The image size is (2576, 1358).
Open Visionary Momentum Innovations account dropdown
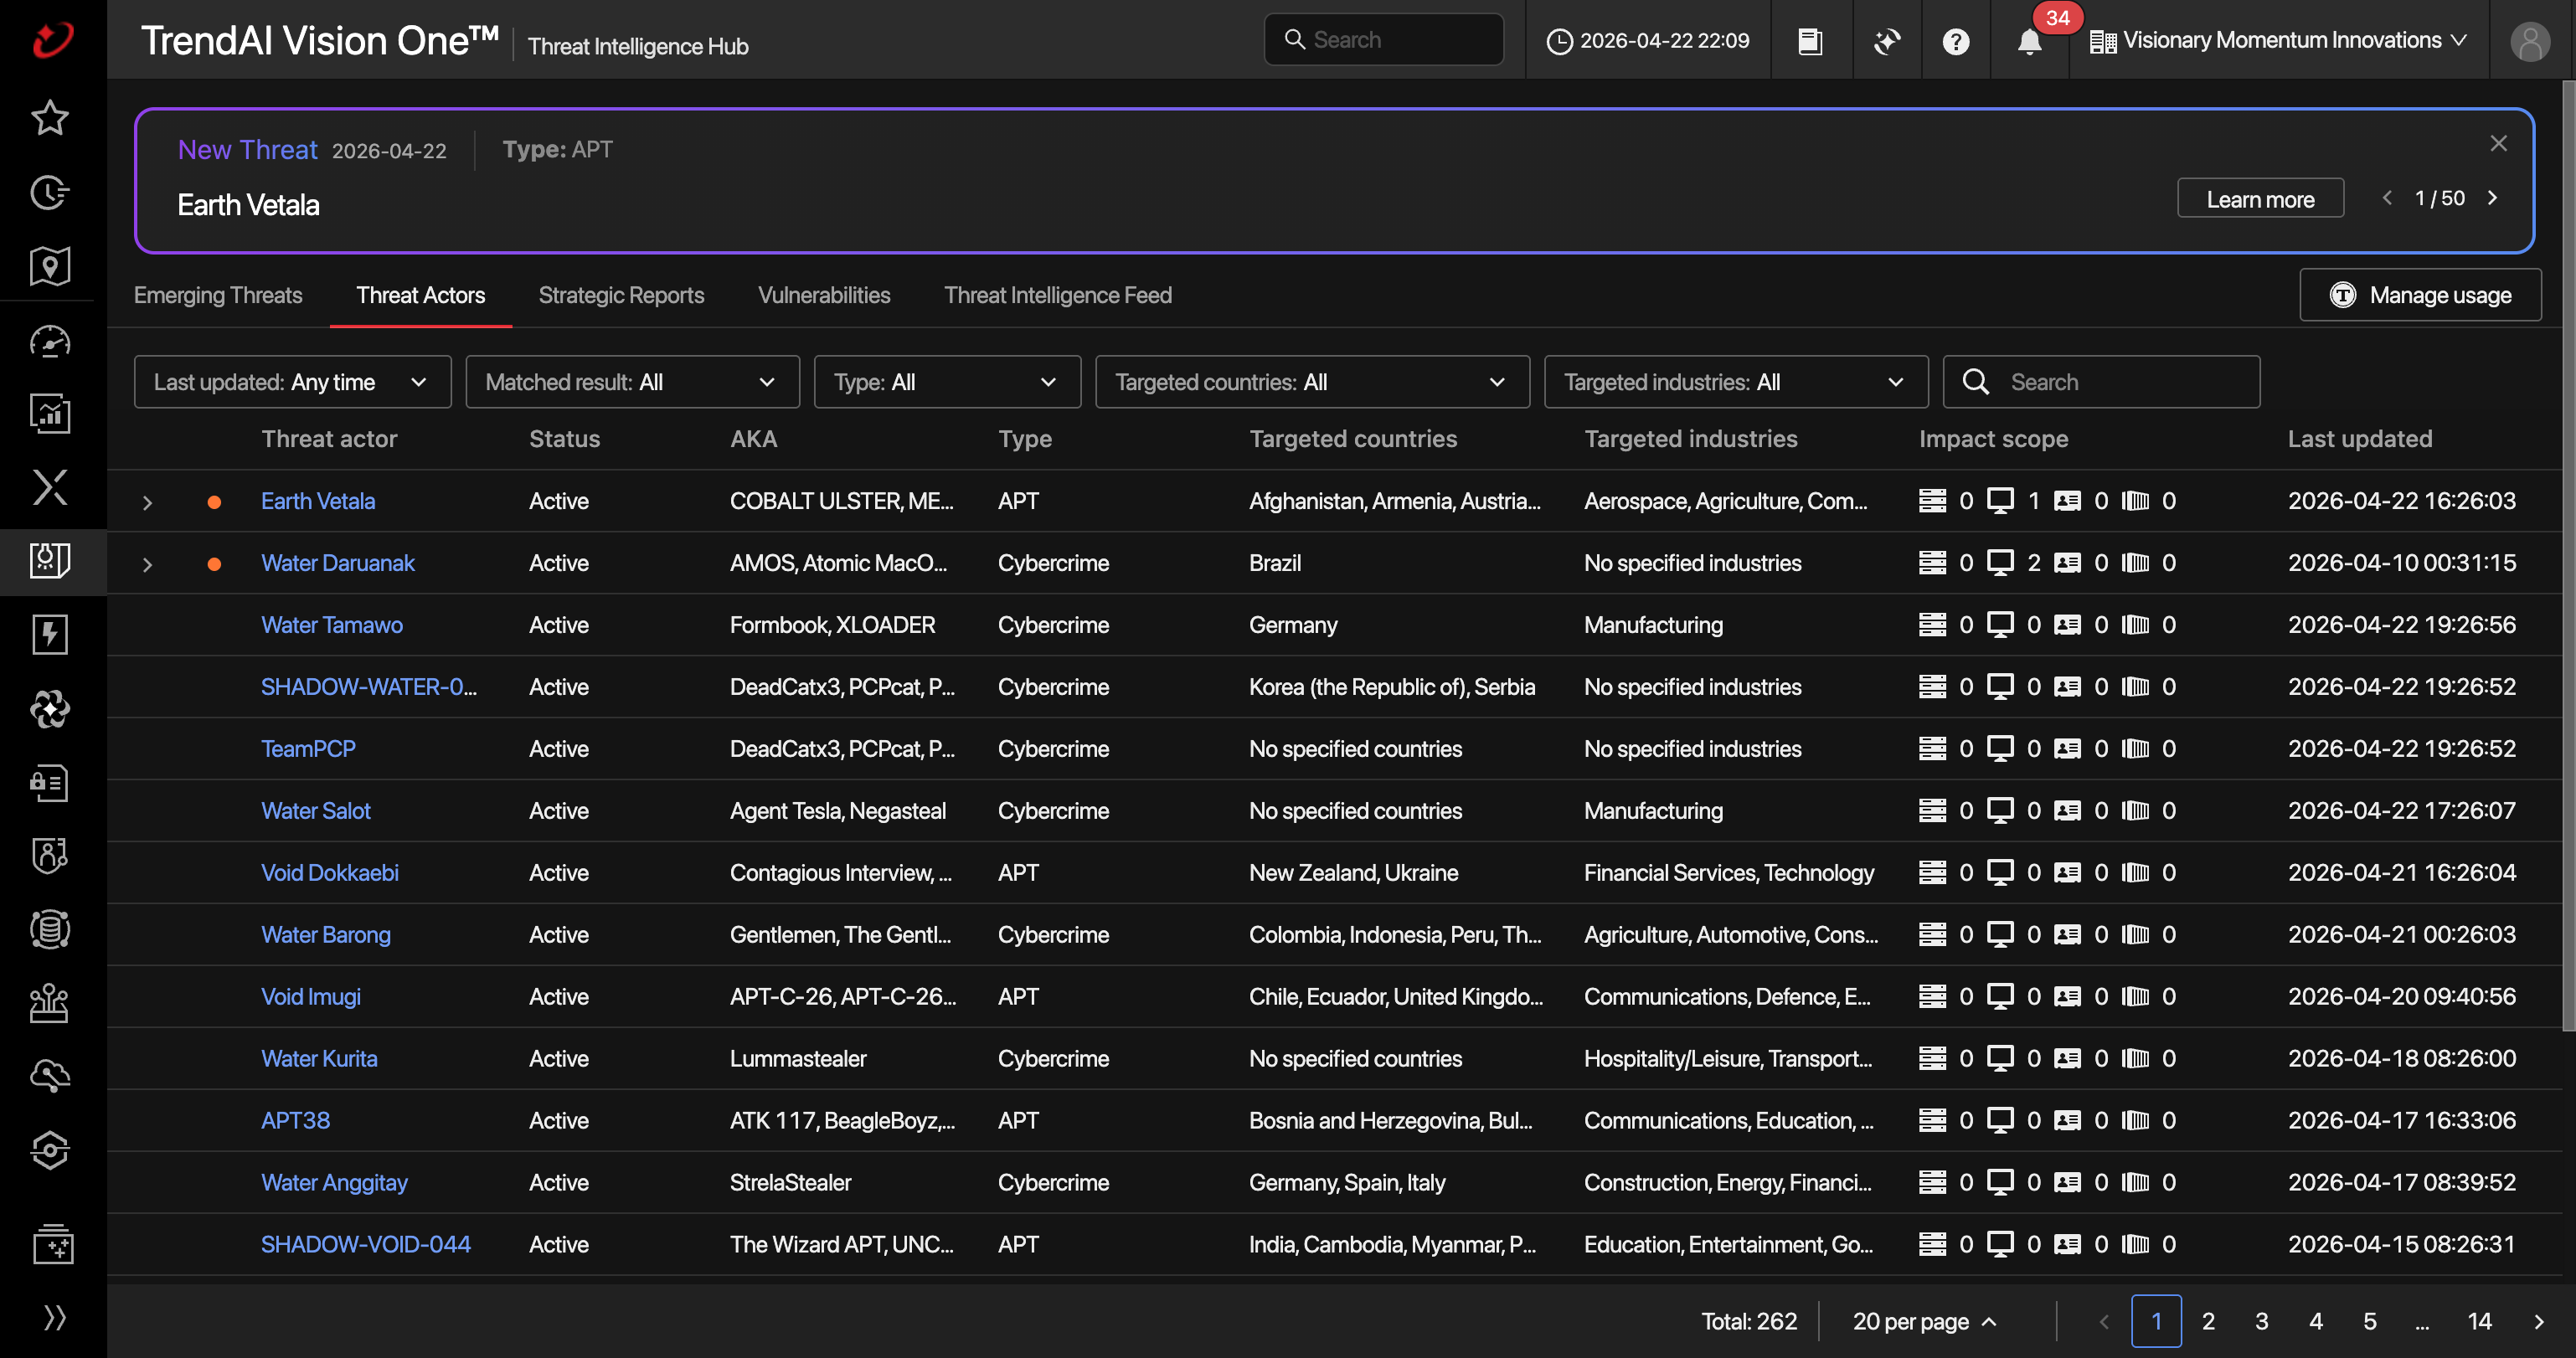[x=2278, y=41]
